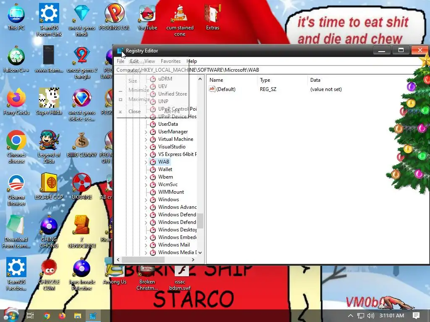Open Download From team notepad icon
The height and width of the screenshot is (322, 430).
16,231
